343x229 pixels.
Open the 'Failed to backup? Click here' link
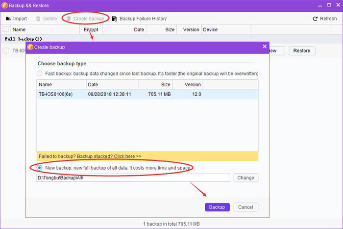click(90, 156)
